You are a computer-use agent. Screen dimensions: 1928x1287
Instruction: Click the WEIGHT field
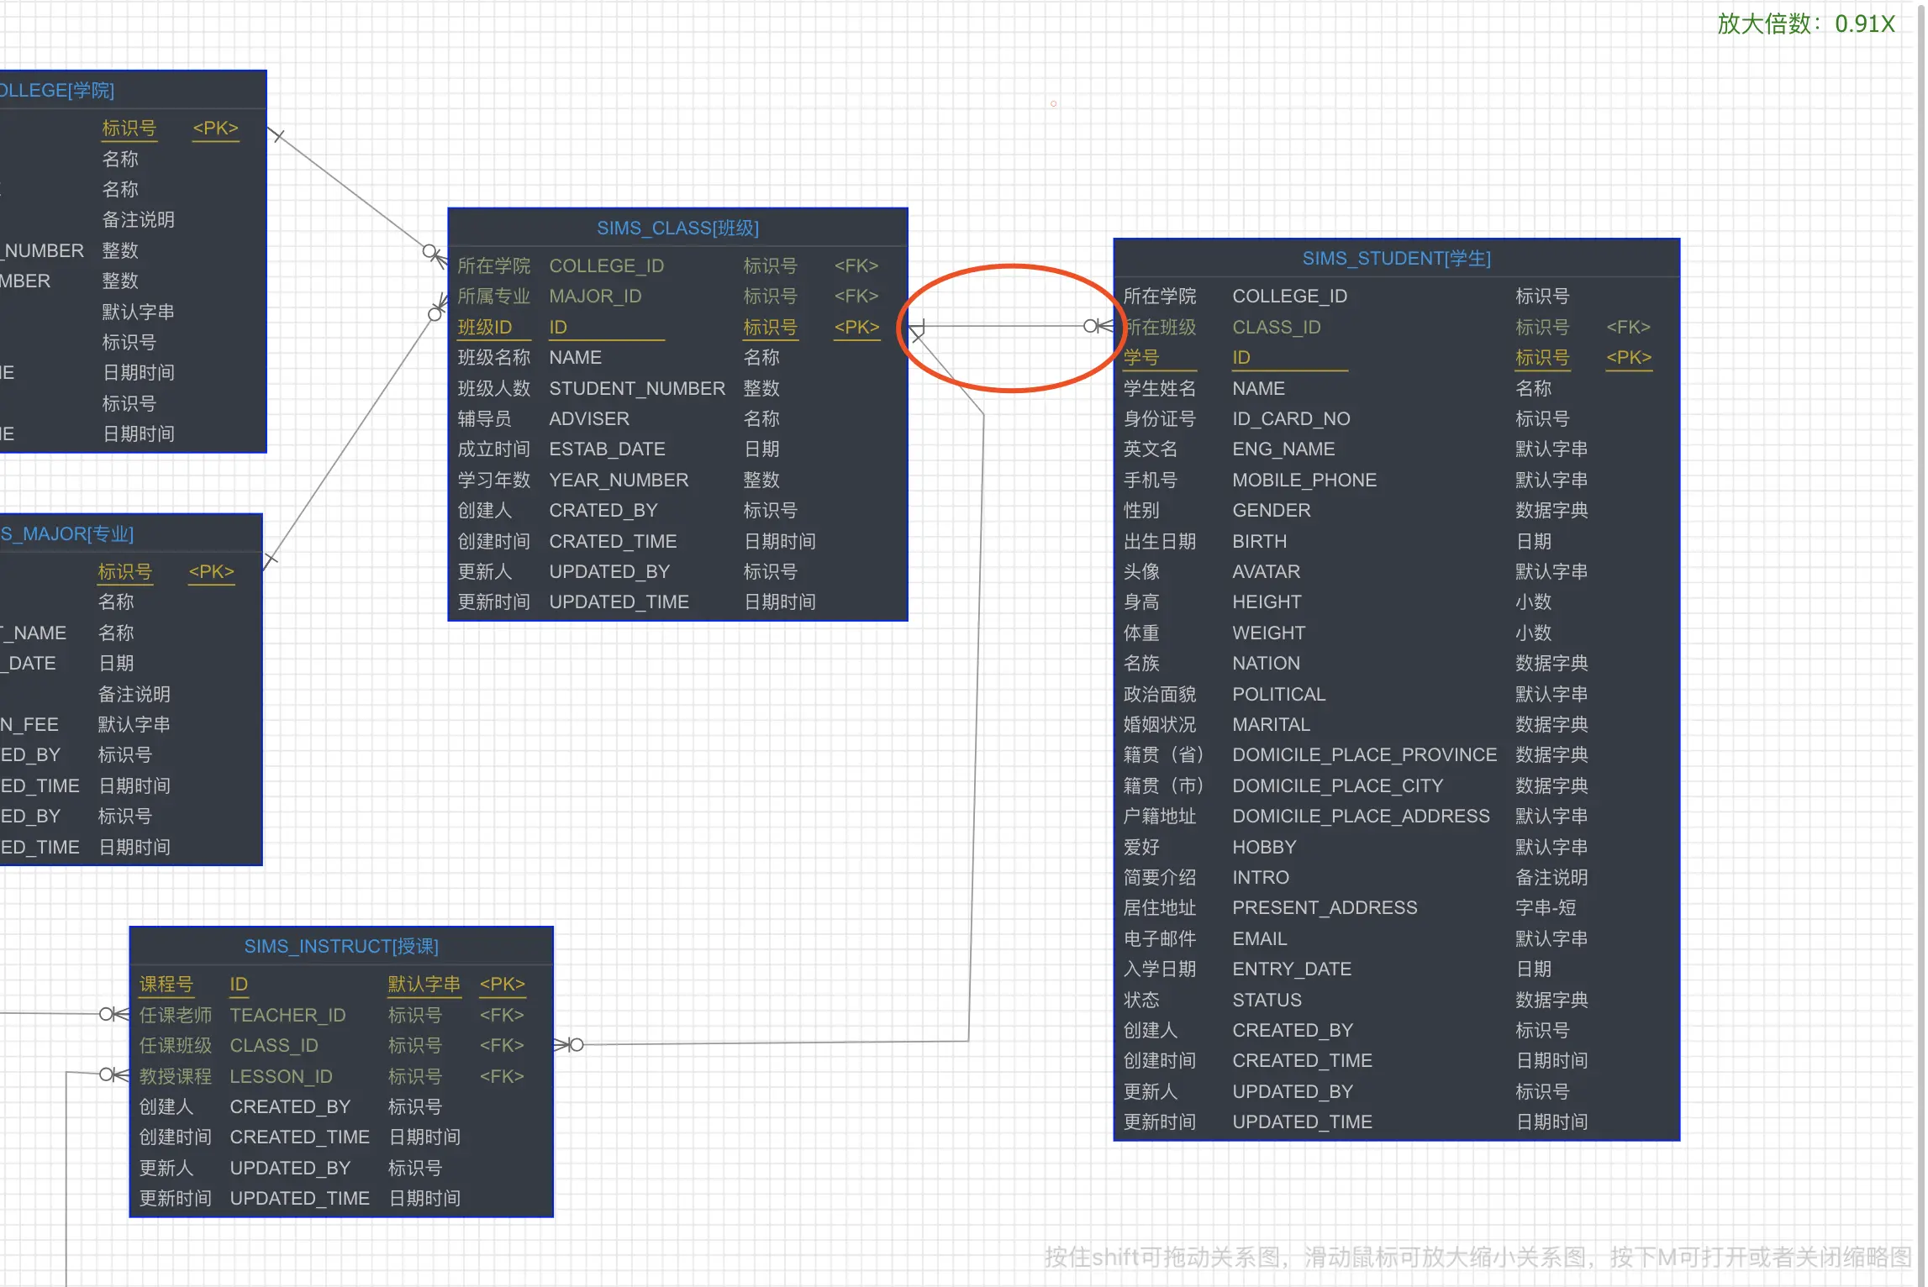[1268, 633]
